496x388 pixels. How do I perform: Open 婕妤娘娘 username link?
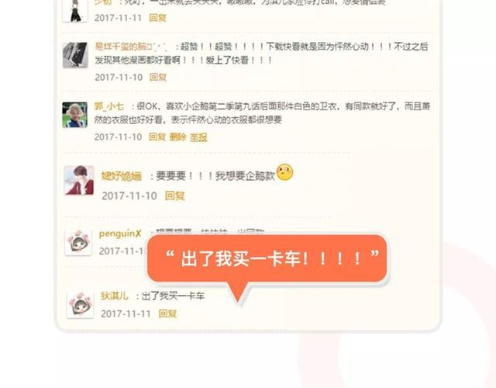(x=122, y=176)
